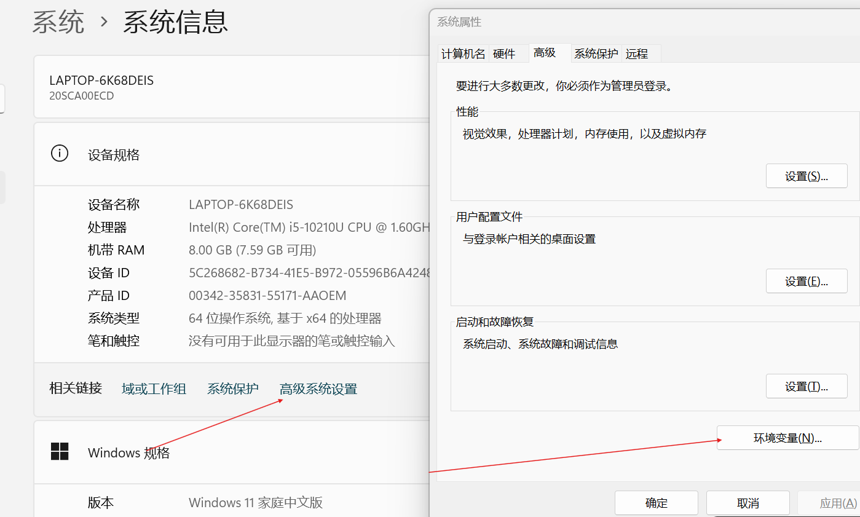Open performance 设置(S)... button
The height and width of the screenshot is (517, 860).
click(x=806, y=176)
